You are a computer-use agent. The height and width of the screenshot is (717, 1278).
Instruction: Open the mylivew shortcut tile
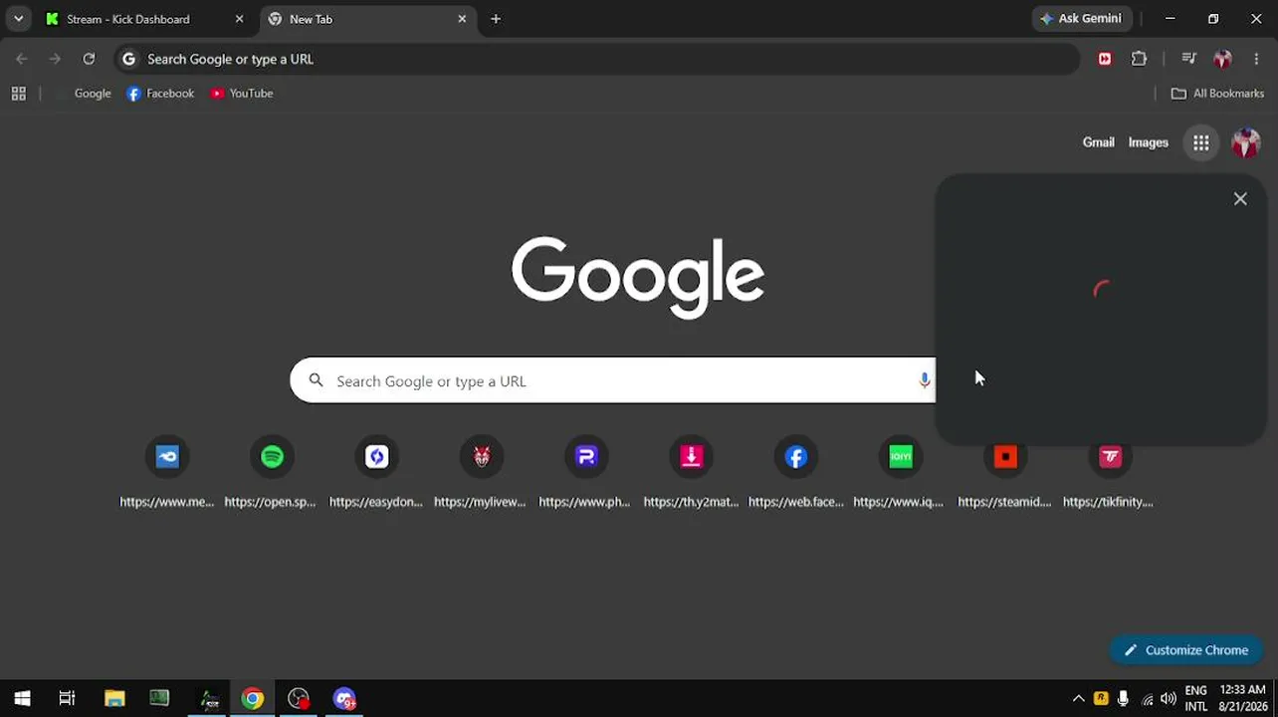[x=482, y=456]
